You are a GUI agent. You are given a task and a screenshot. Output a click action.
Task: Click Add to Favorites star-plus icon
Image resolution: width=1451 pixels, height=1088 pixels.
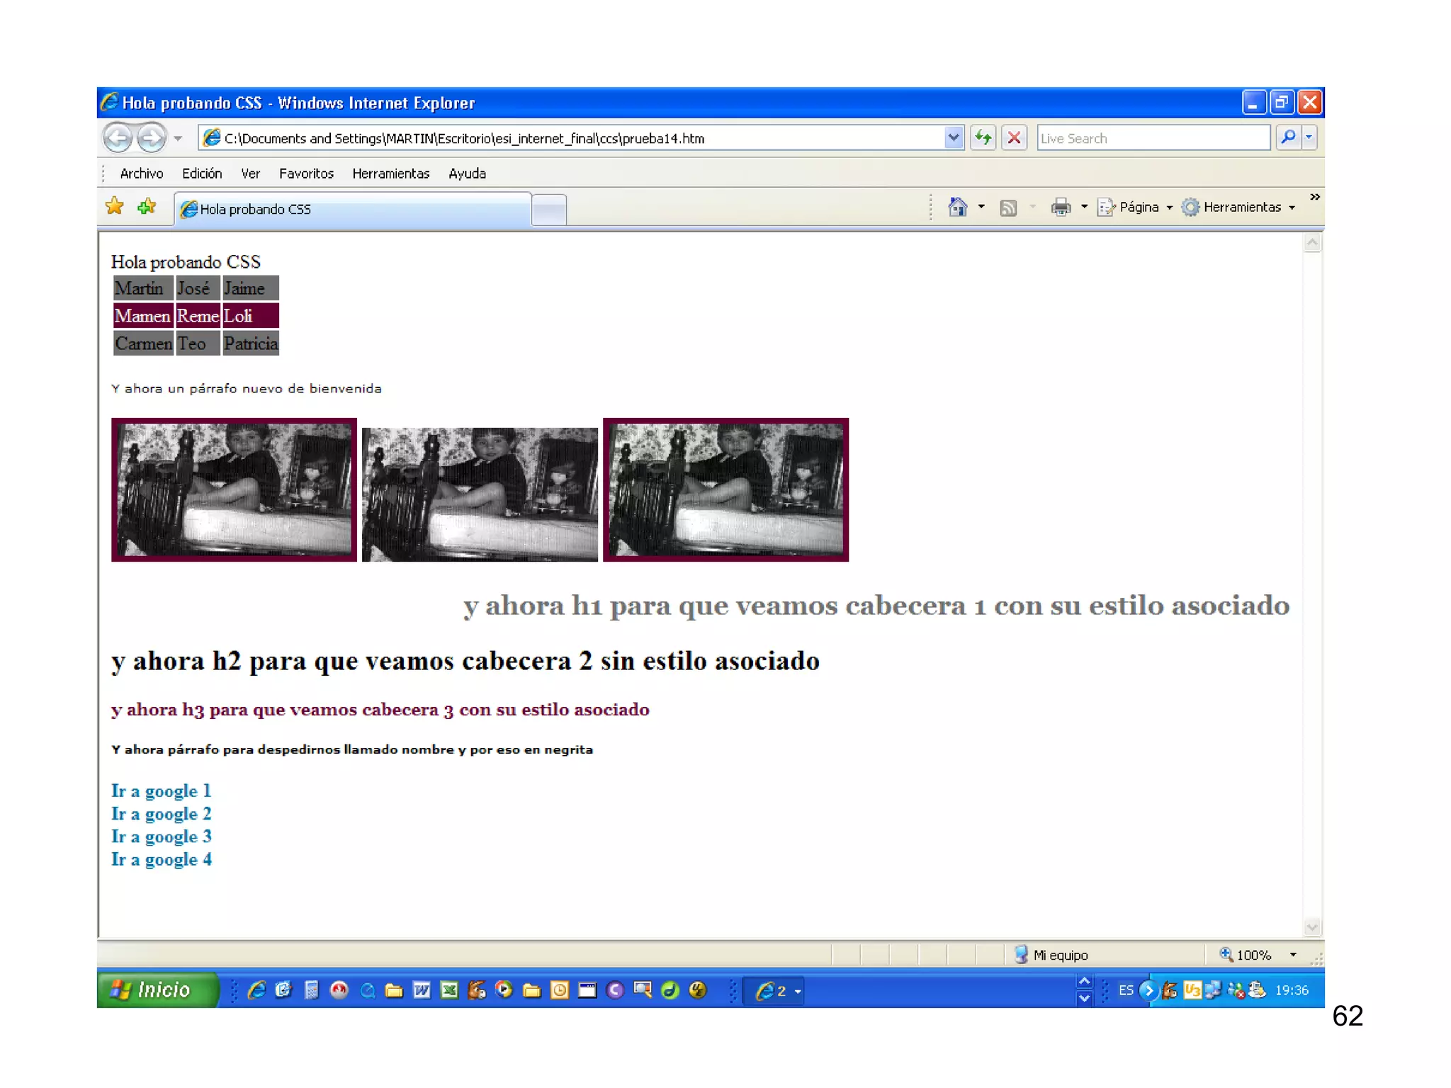147,207
